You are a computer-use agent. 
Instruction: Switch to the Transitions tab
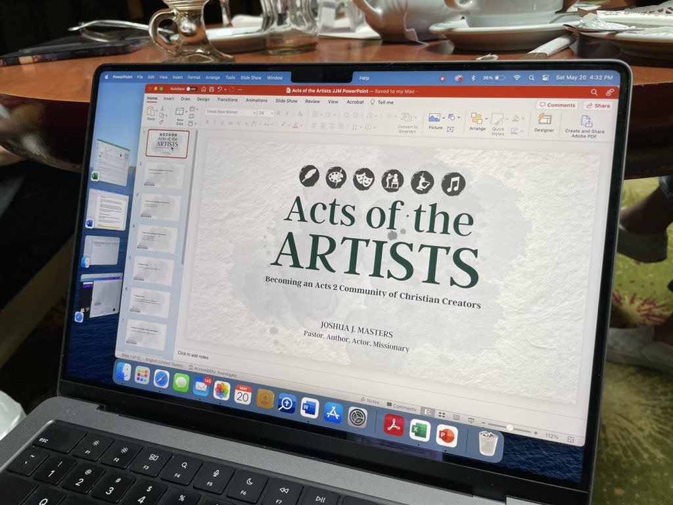point(227,100)
